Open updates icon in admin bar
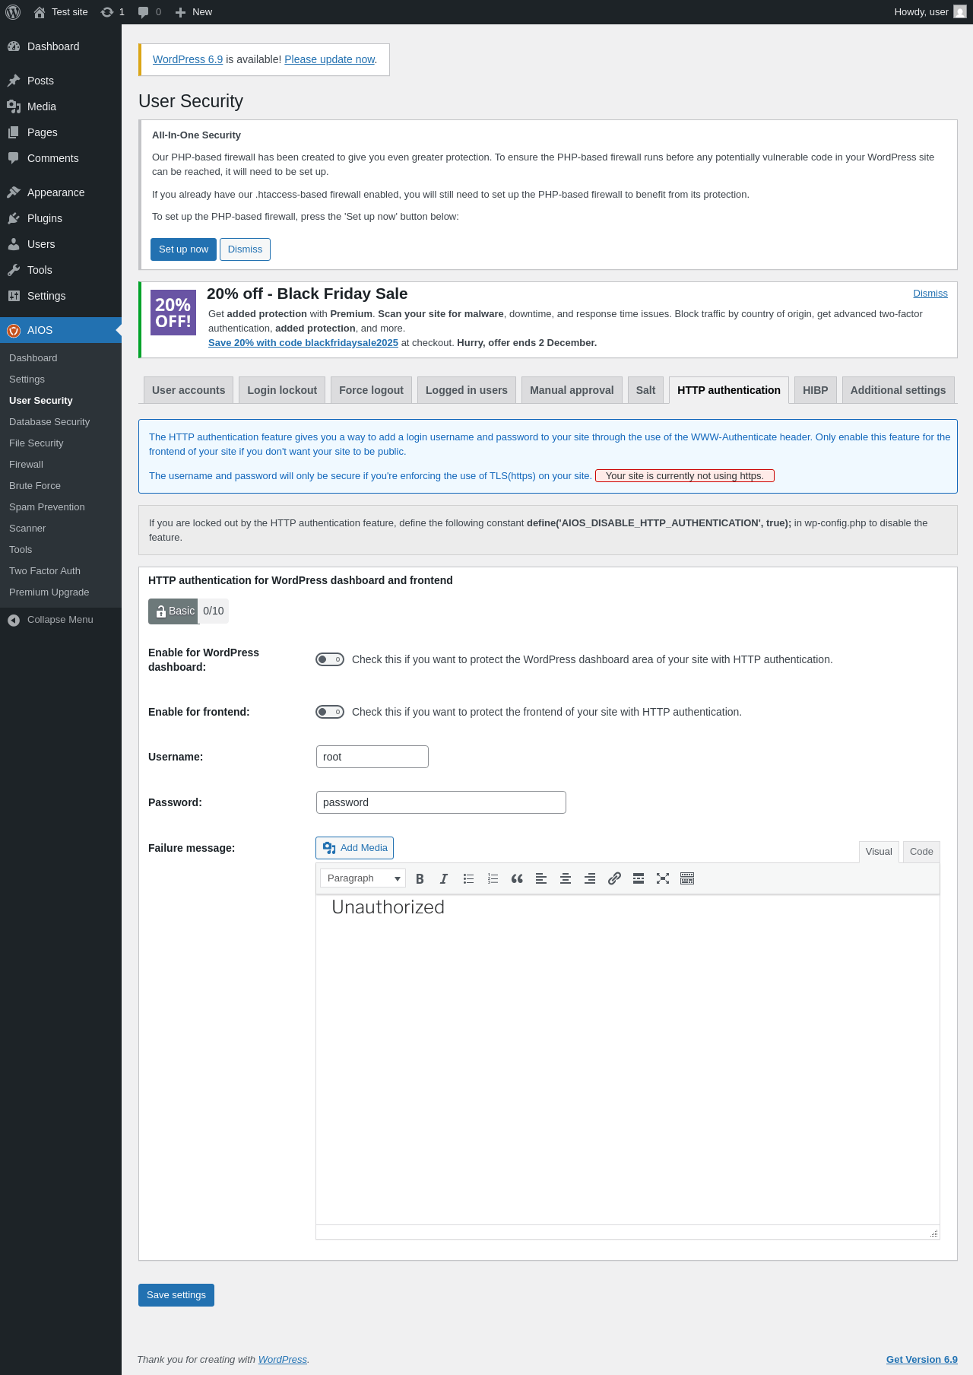Screen dimensions: 973x1375 click(x=113, y=12)
